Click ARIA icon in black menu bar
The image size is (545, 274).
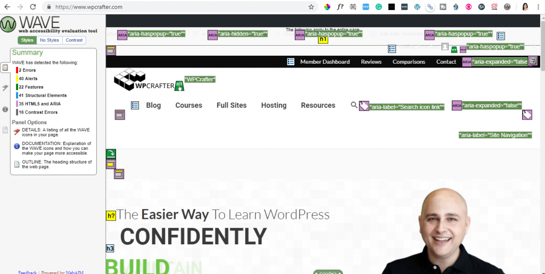467,62
